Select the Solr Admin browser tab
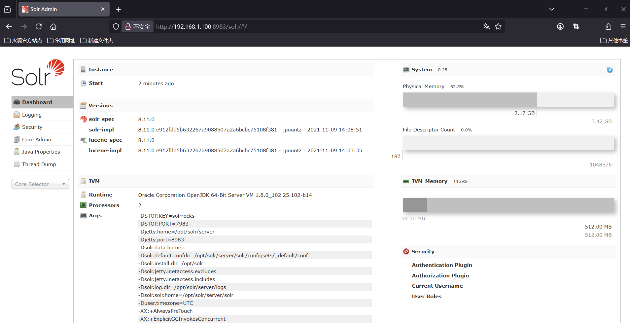Viewport: 630px width, 323px height. (x=64, y=9)
